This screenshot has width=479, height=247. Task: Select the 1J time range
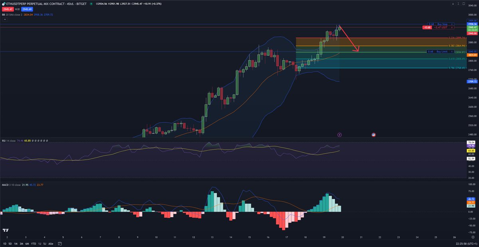pos(40,243)
